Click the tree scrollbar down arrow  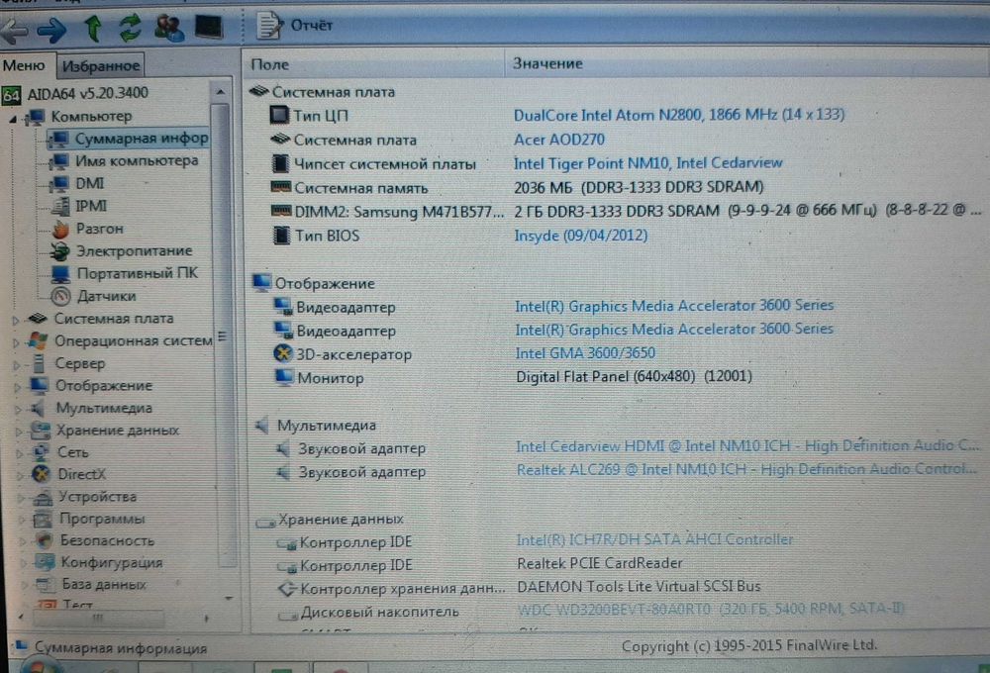coord(229,598)
